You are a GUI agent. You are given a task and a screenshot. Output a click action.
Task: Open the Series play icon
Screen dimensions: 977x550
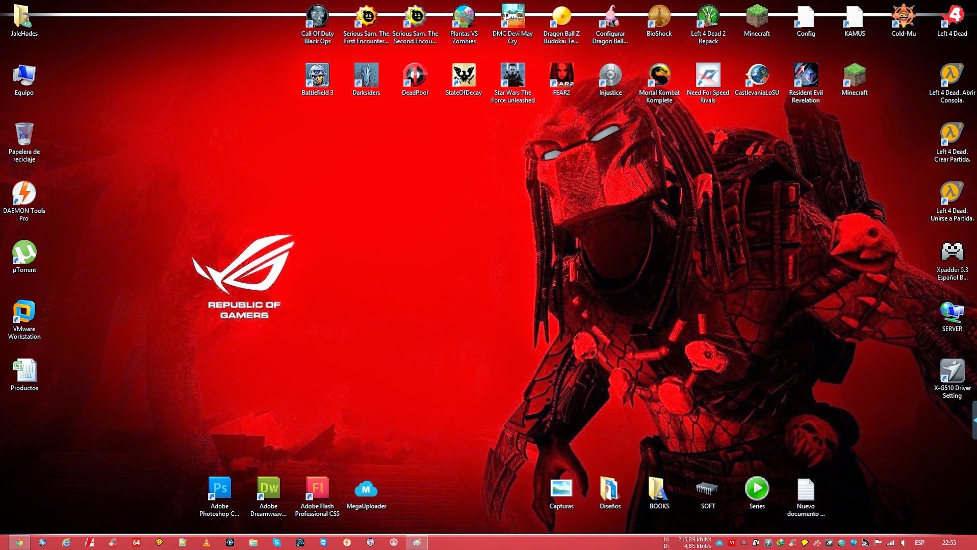pos(757,493)
